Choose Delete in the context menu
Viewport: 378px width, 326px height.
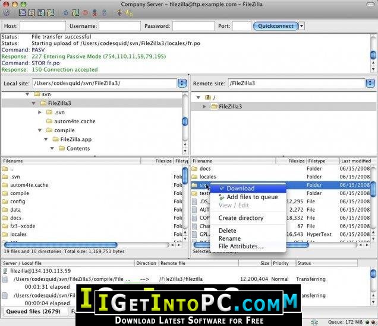coord(248,231)
